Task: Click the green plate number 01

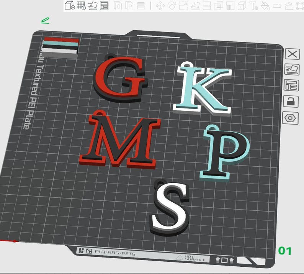Action: (x=285, y=251)
